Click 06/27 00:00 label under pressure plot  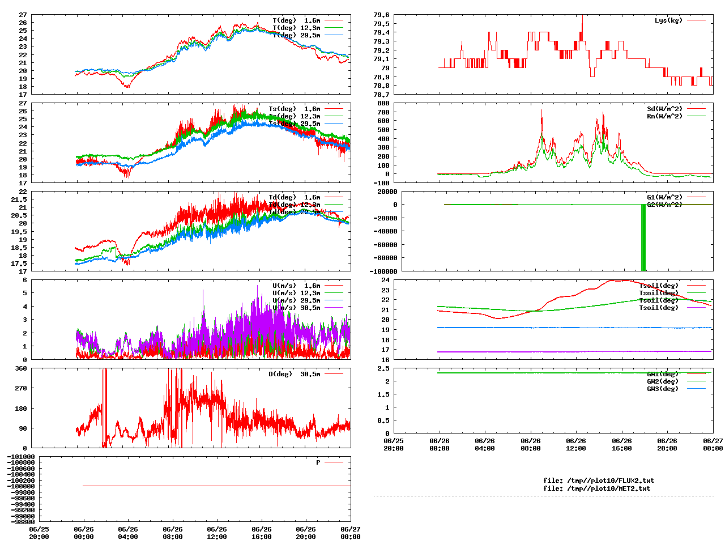pos(351,533)
